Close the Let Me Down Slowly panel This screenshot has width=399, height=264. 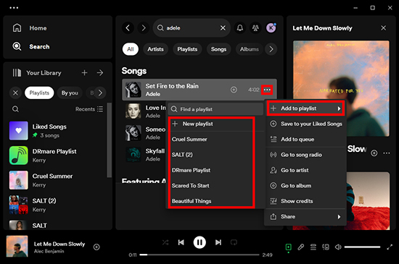point(383,28)
